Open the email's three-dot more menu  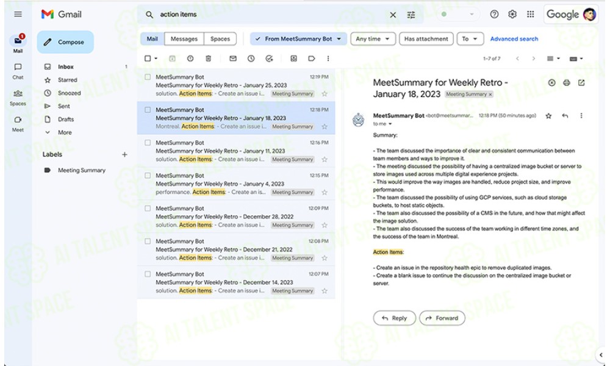click(x=581, y=116)
